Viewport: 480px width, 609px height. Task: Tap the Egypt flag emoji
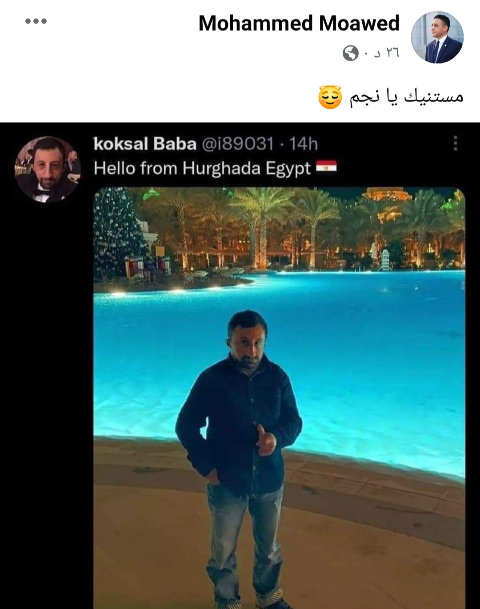(326, 167)
